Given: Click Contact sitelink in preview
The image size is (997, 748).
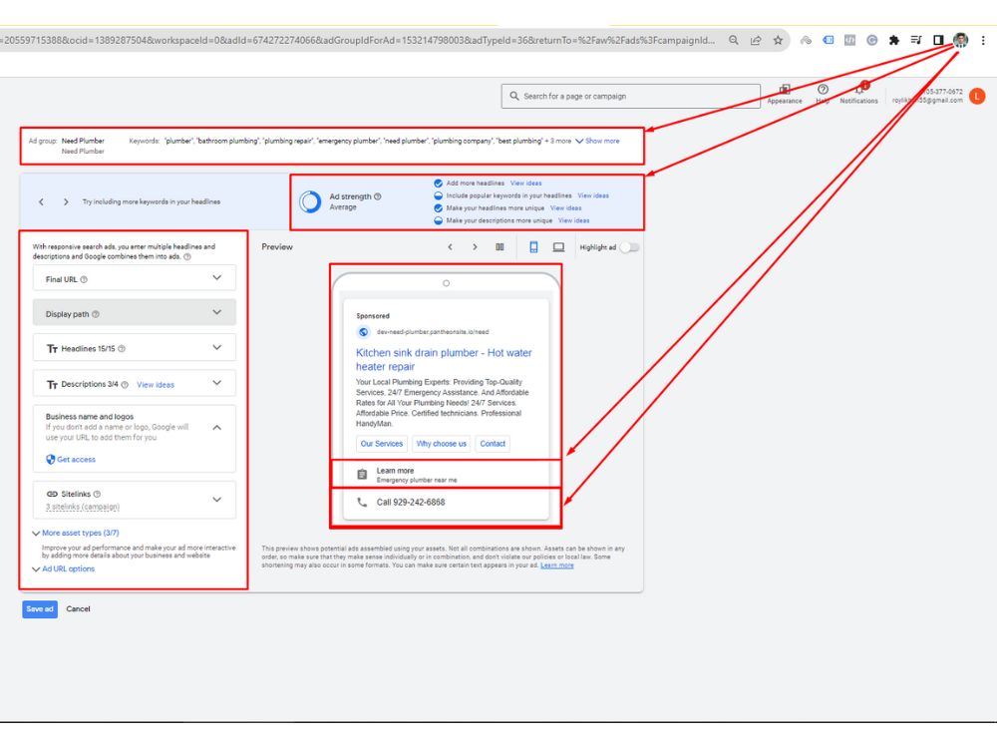Looking at the screenshot, I should click(493, 444).
